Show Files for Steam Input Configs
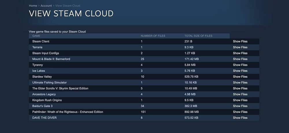The width and height of the screenshot is (289, 133). tap(240, 53)
